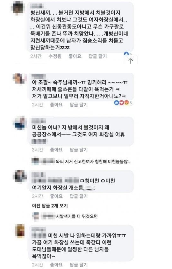The height and width of the screenshot is (269, 172).
Task: Click 답글 달기 under the first comment
Action: click(x=97, y=56)
